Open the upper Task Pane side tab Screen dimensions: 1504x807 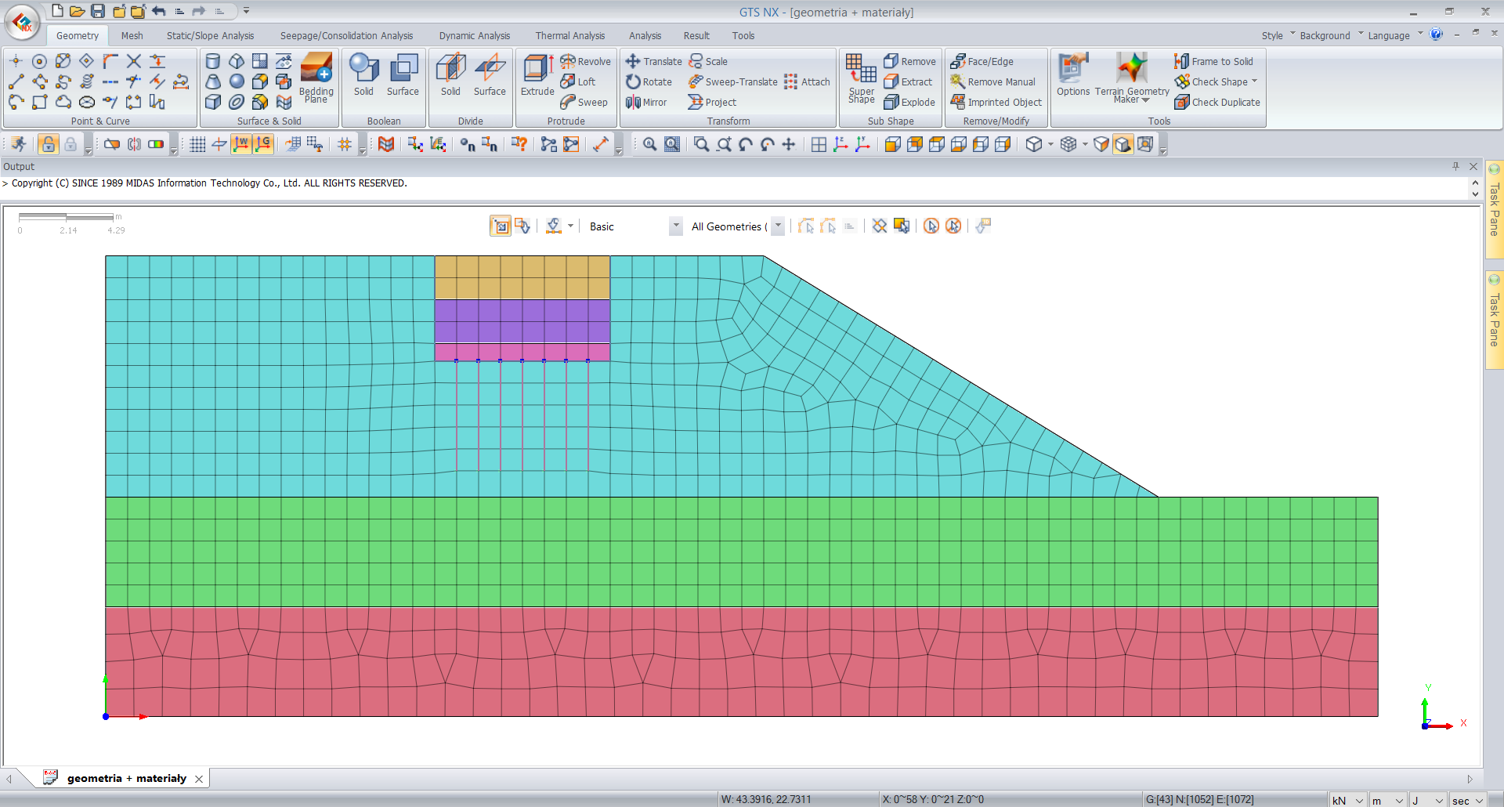pyautogui.click(x=1494, y=208)
